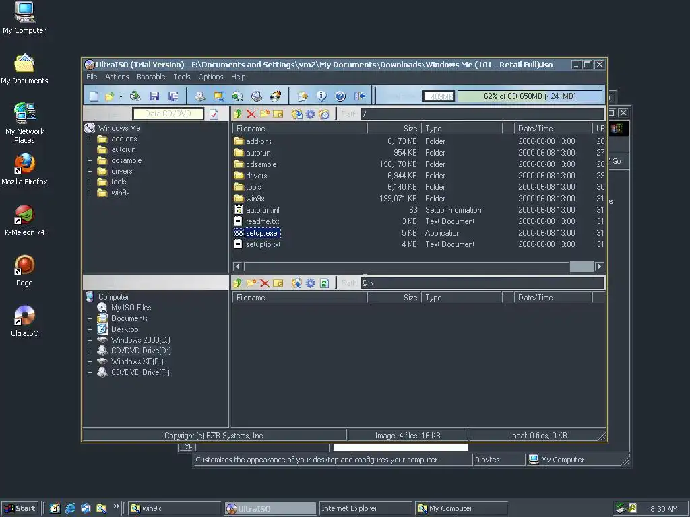Open the Options menu
The height and width of the screenshot is (517, 690).
click(211, 77)
